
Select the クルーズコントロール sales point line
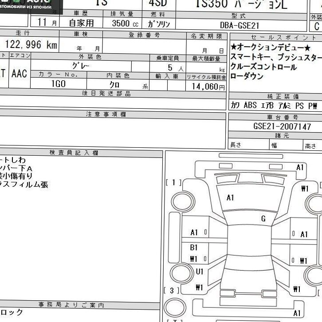pos(263,67)
